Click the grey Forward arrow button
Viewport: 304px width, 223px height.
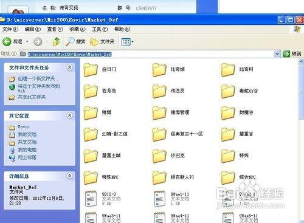38,42
